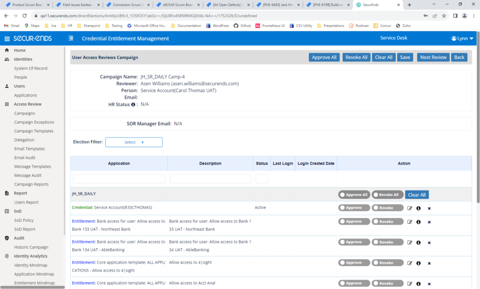This screenshot has height=289, width=480.
Task: Click X icon for Bank 133 UAT entitlement
Action: 429,222
